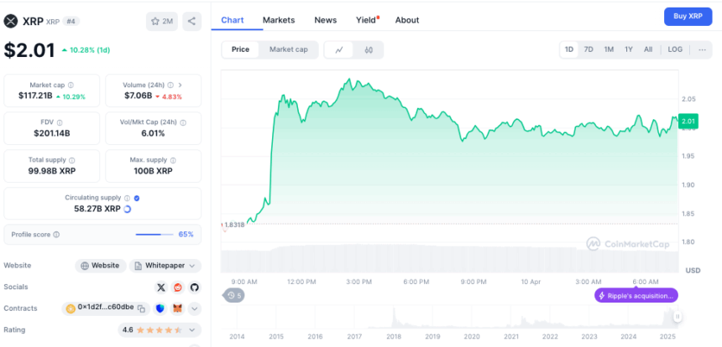Viewport: 722px width, 347px height.
Task: Click the 2.01 current price label on chart
Action: coord(688,121)
